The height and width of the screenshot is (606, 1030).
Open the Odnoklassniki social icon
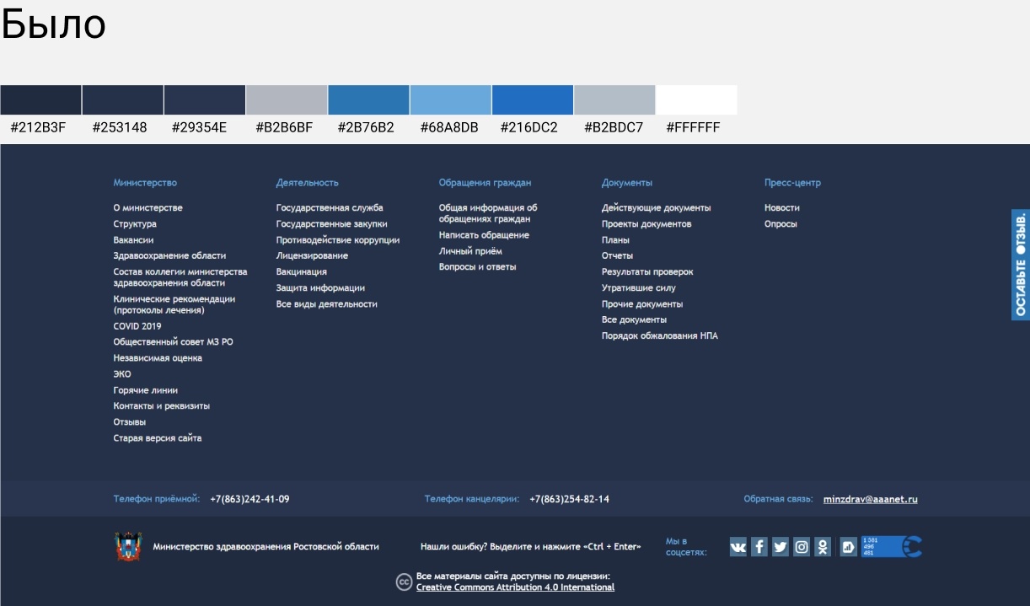[x=823, y=547]
